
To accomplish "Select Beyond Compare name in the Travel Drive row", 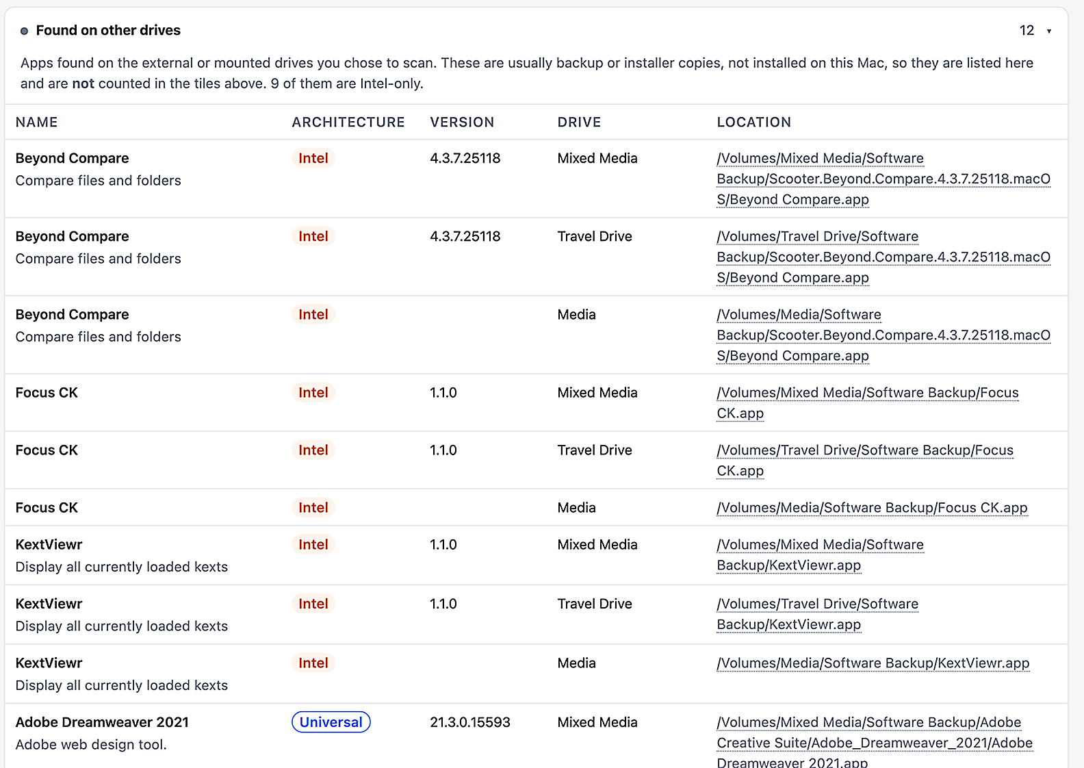I will (72, 236).
